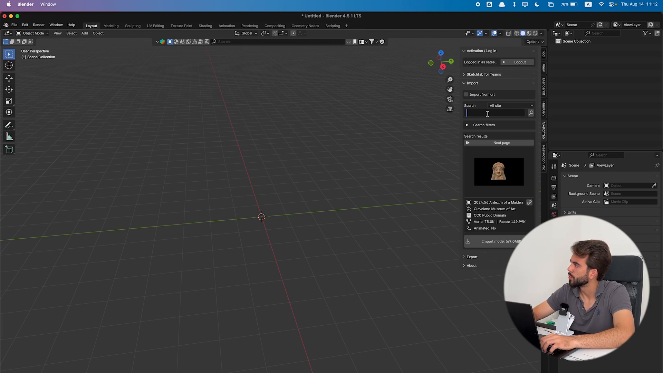Toggle the camera view icon
The width and height of the screenshot is (663, 373).
(x=450, y=99)
